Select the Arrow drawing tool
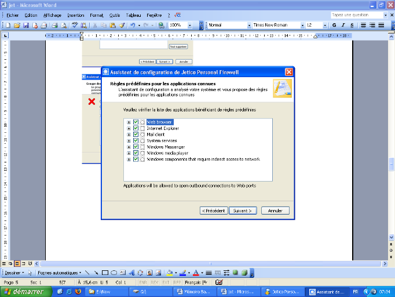This screenshot has height=297, width=395. tap(96, 273)
